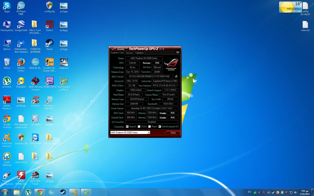The image size is (314, 196).
Task: Open the Skype desktop shortcut
Action: pyautogui.click(x=7, y=7)
